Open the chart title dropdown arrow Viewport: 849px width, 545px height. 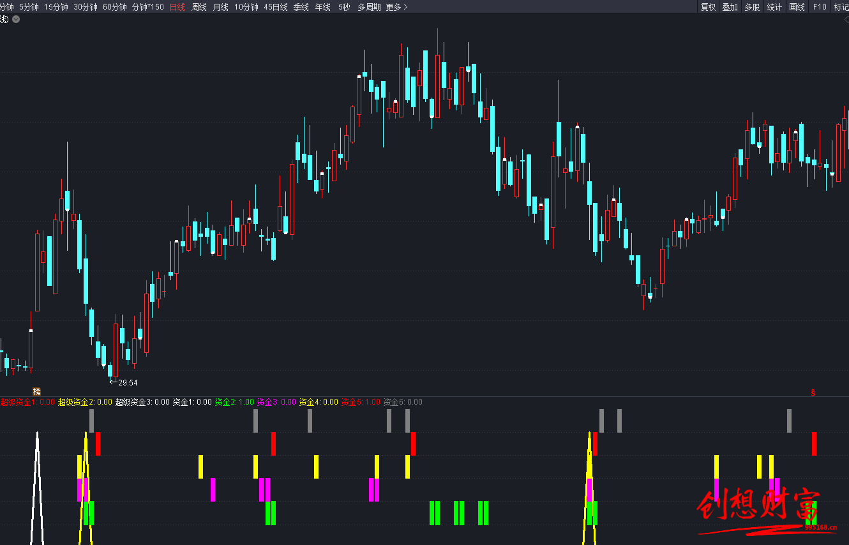coord(16,19)
